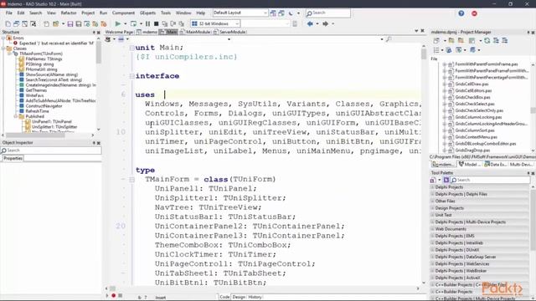Switch to the ServerModule editor tab
The height and width of the screenshot is (301, 536).
[x=229, y=32]
